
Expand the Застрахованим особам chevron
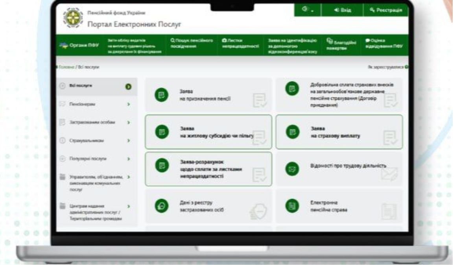coord(129,122)
